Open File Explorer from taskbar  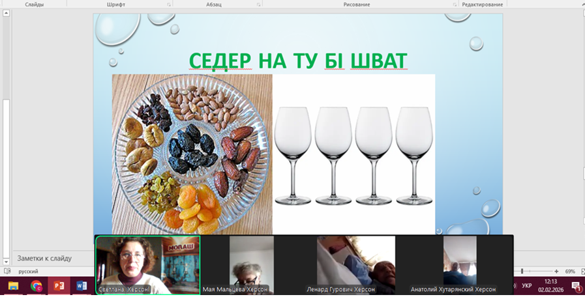13,286
